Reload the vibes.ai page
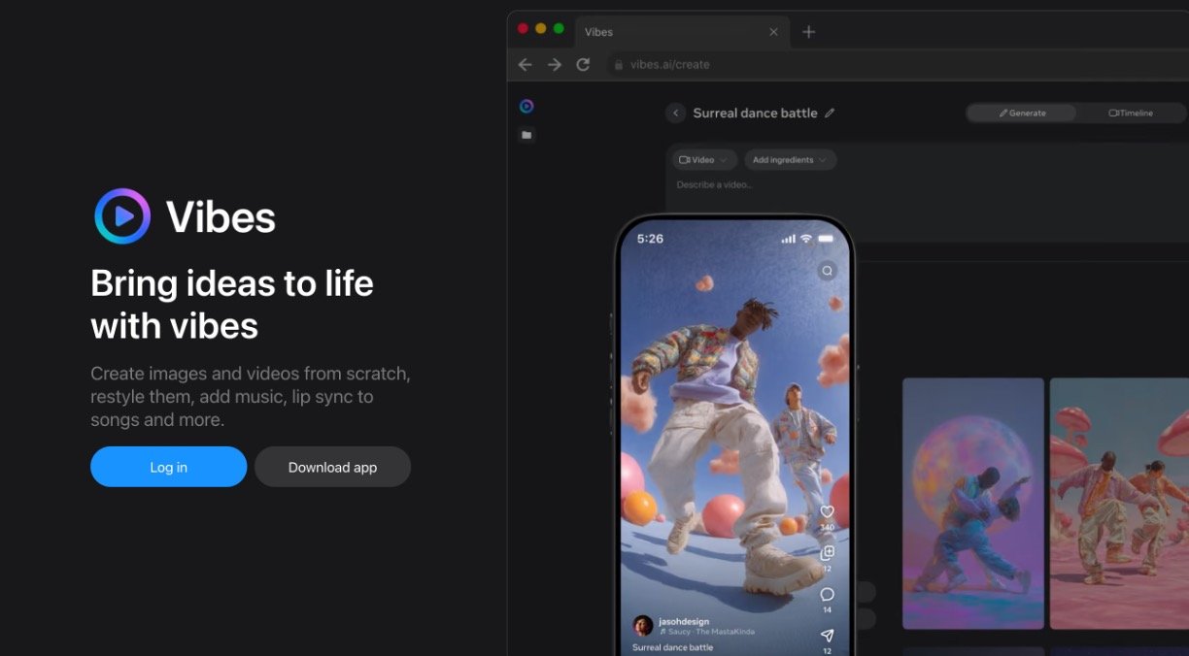1189x656 pixels. click(583, 64)
